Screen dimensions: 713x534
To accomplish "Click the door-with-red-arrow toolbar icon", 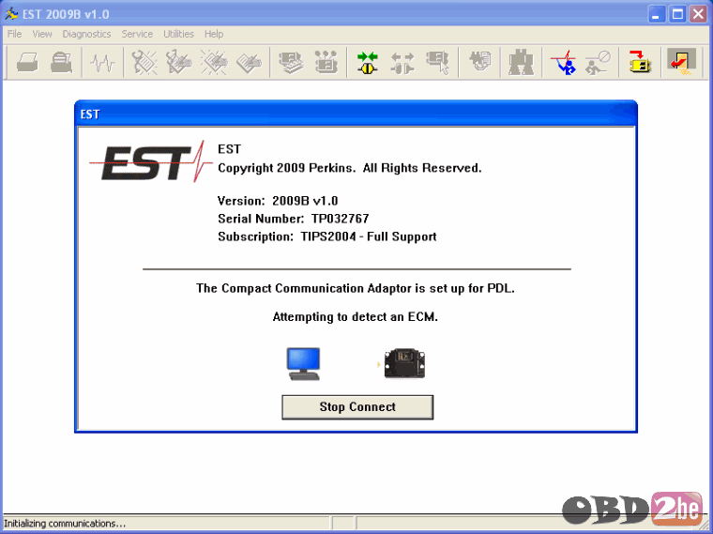I will (682, 61).
